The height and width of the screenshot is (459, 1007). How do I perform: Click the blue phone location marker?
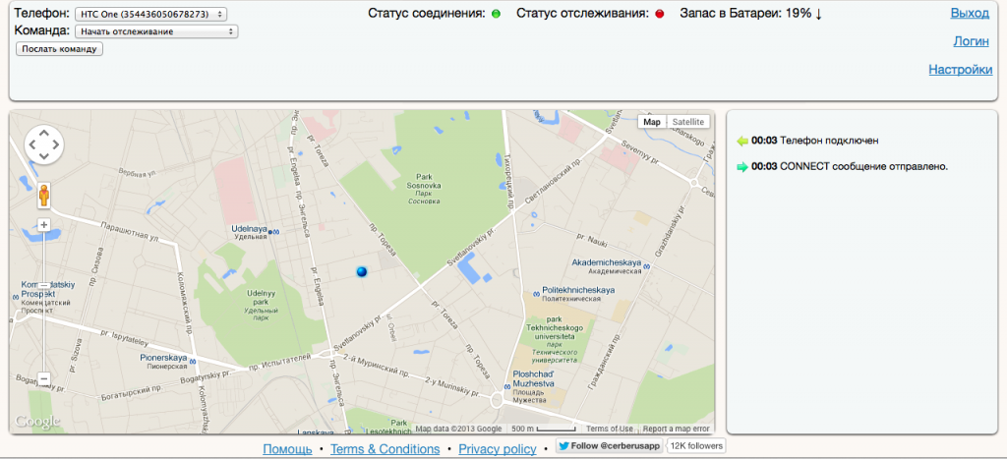click(x=362, y=271)
